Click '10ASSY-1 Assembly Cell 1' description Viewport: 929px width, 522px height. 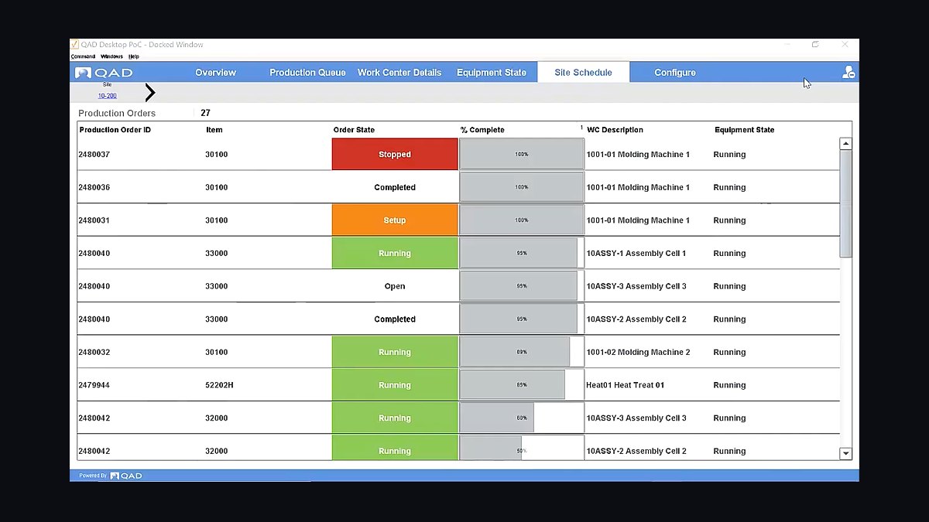(636, 254)
